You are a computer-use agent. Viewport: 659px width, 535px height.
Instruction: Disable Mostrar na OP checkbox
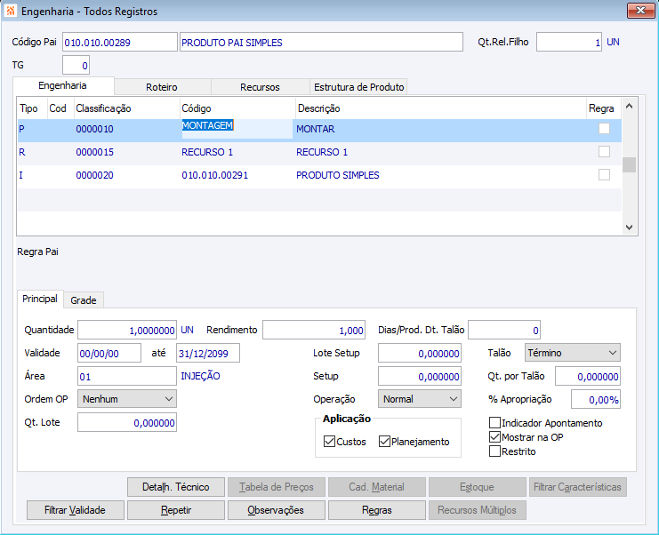(x=495, y=437)
